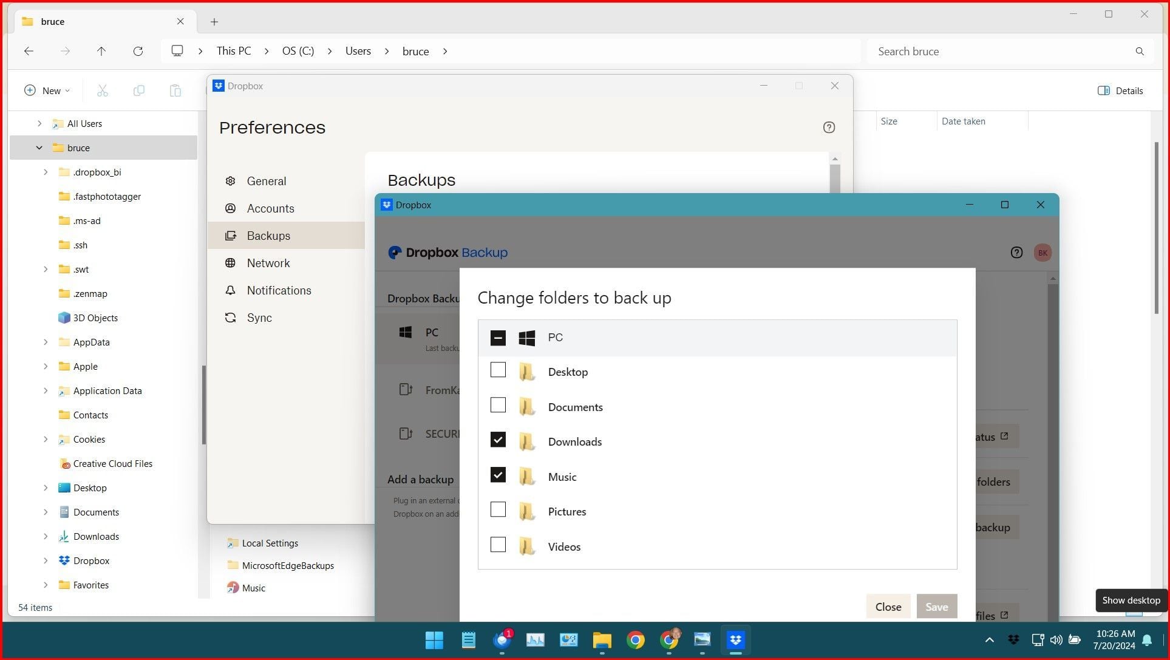Image resolution: width=1170 pixels, height=660 pixels.
Task: Uncheck the Downloads folder checkbox
Action: 498,440
